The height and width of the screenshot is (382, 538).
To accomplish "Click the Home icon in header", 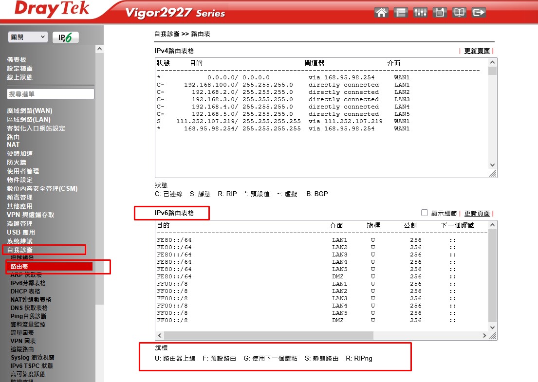I will (x=381, y=13).
